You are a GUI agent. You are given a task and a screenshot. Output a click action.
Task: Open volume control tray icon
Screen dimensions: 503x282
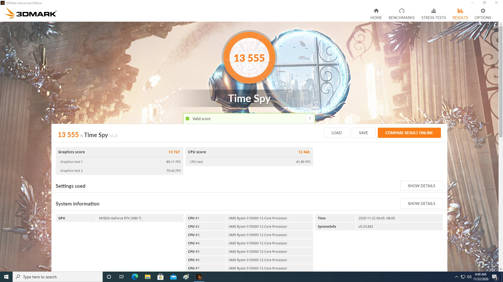469,277
